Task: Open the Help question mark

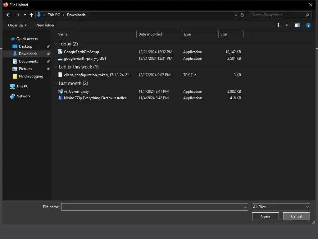Action: click(308, 25)
